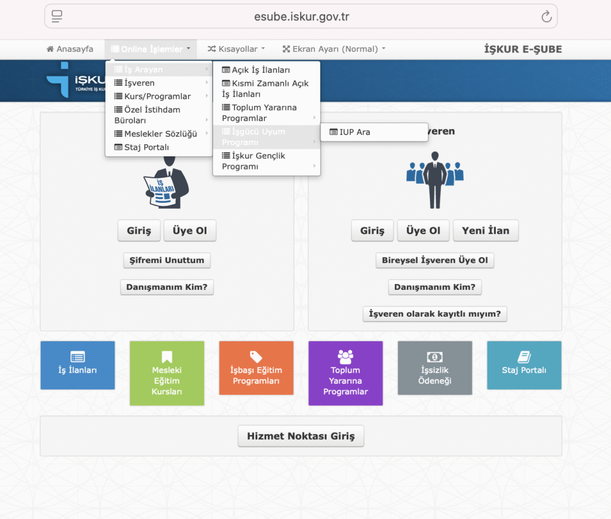This screenshot has height=519, width=611.
Task: Open the Toplum Yararına Programlar purple tile
Action: 345,373
